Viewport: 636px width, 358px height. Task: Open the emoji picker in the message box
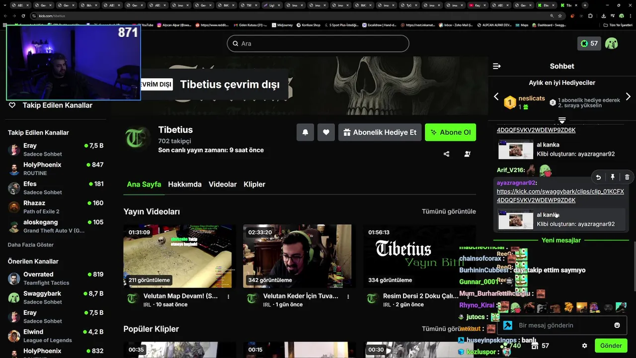(617, 325)
